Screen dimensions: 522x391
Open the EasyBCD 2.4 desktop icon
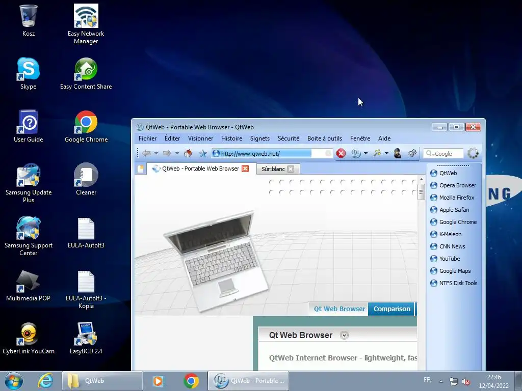[86, 338]
